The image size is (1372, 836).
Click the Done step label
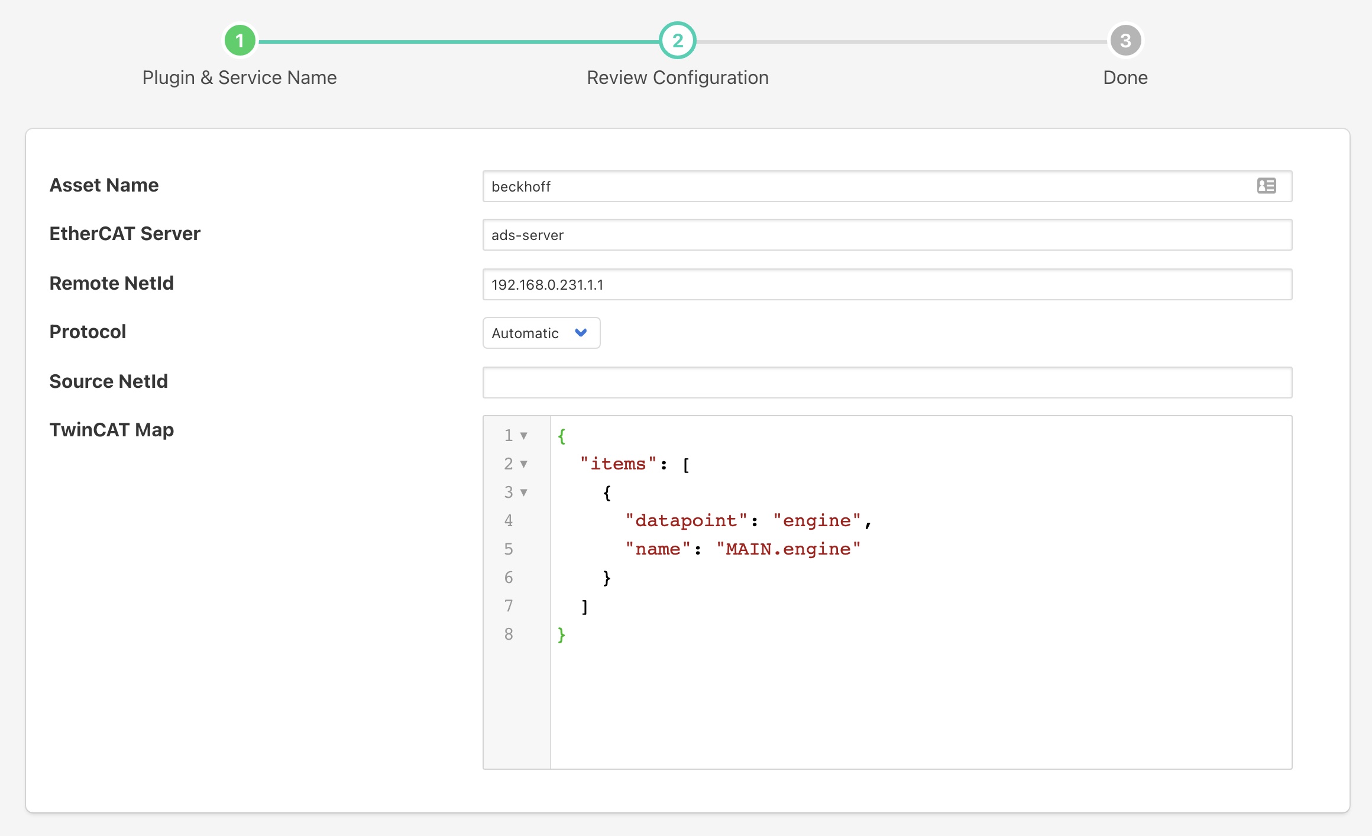coord(1125,77)
